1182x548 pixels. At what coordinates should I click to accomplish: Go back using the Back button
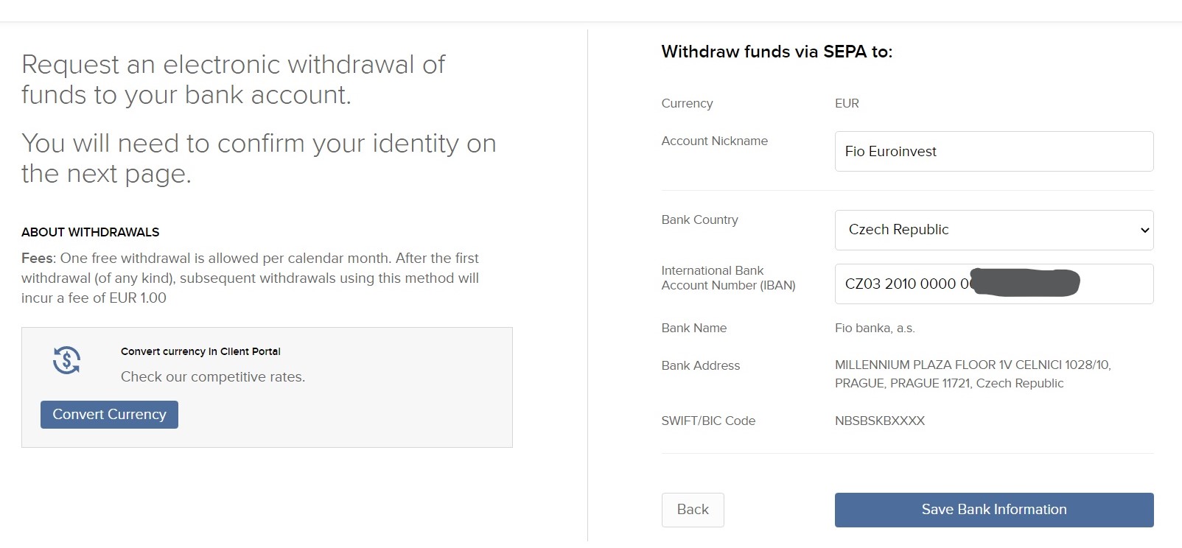click(x=693, y=510)
